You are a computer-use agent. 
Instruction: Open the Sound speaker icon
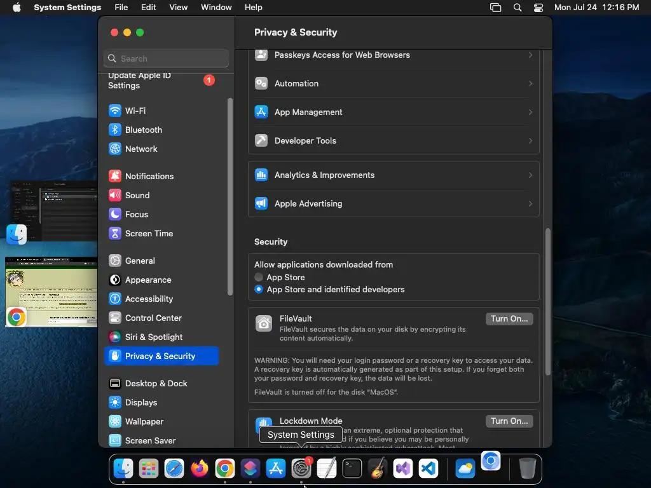[115, 196]
